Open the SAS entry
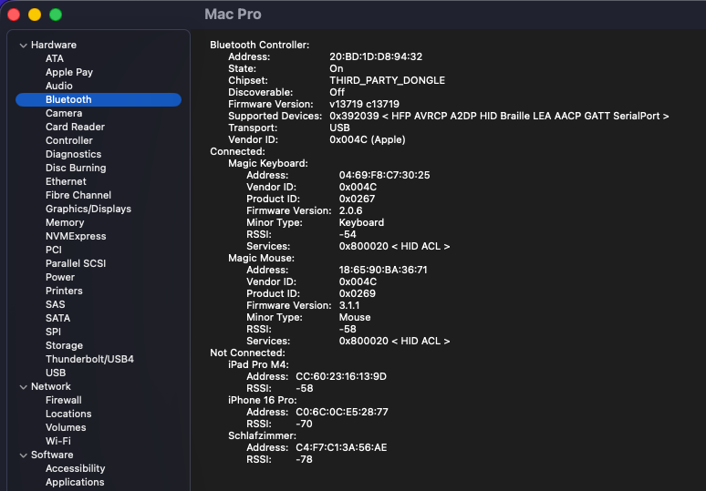706x491 pixels. point(55,304)
